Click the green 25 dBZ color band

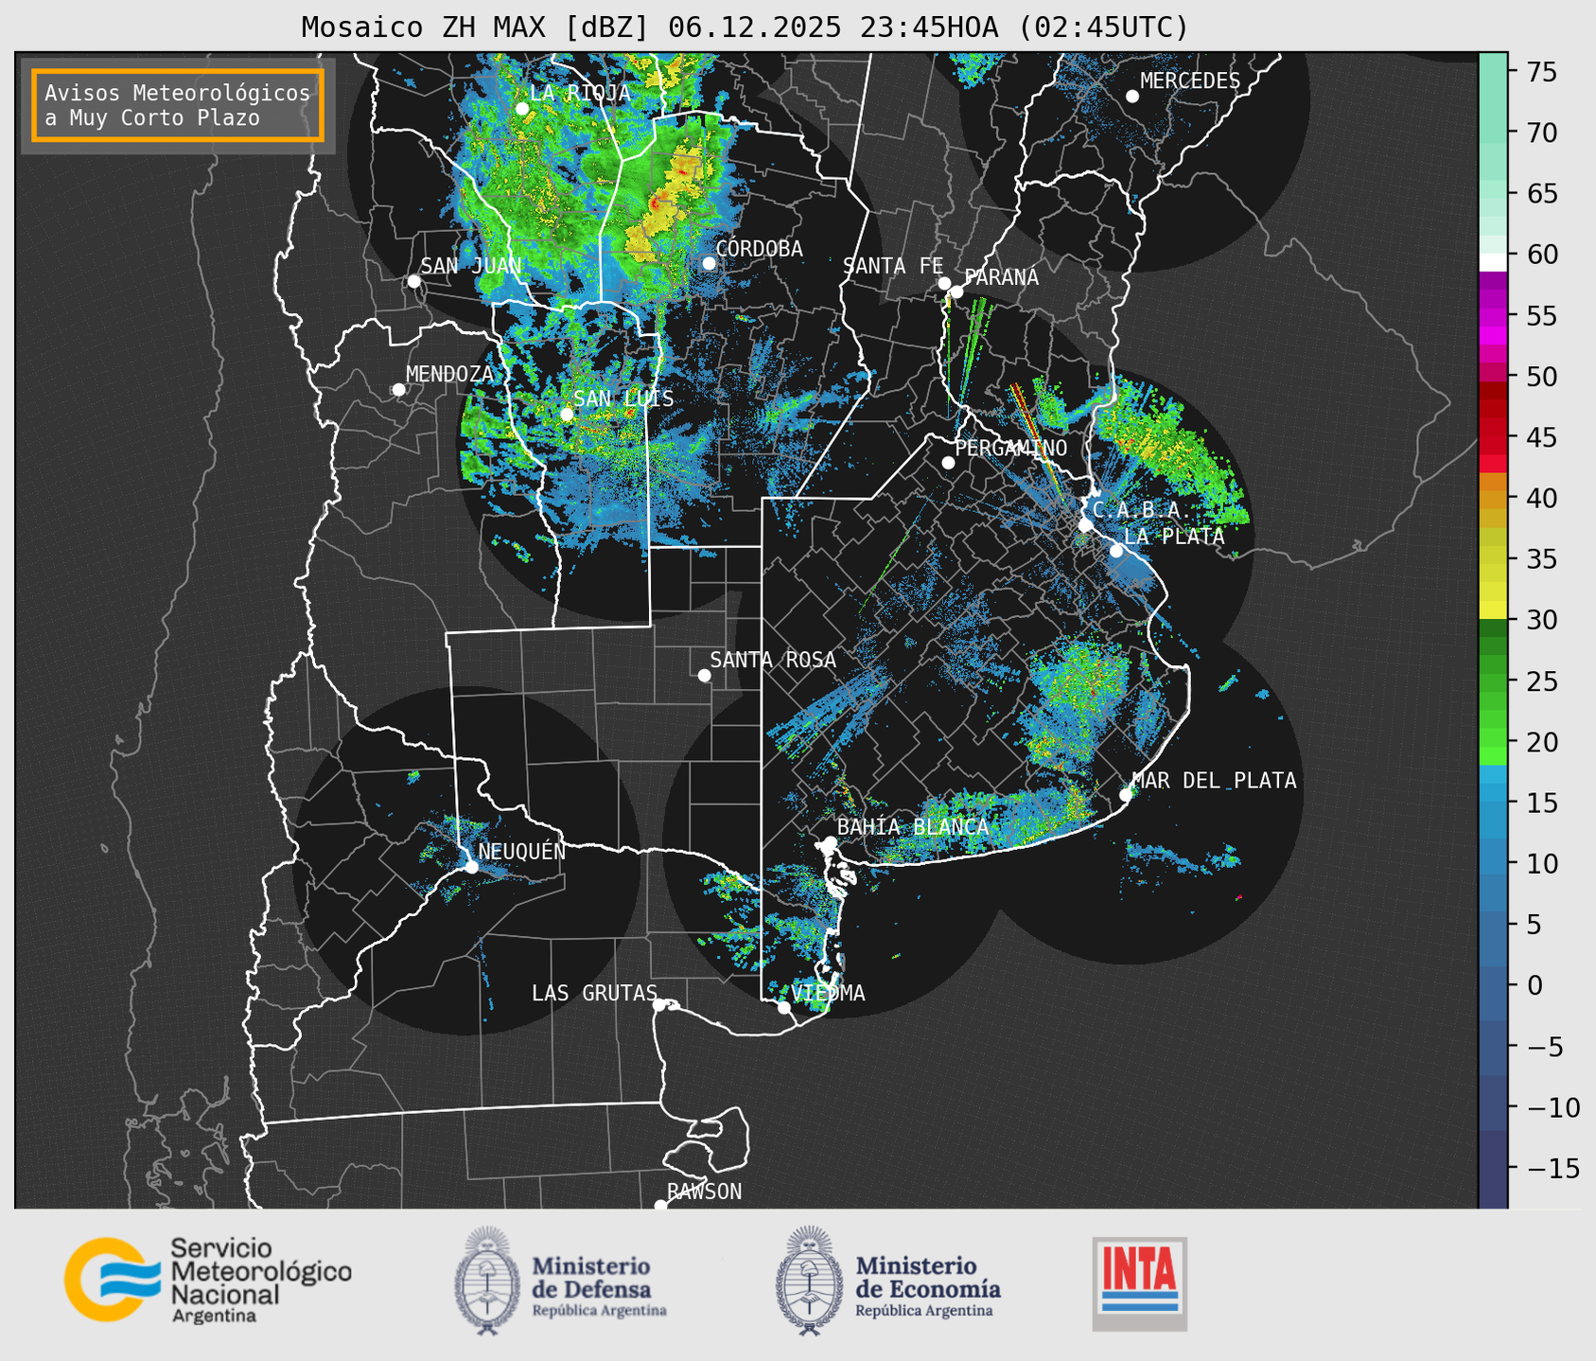click(1493, 681)
